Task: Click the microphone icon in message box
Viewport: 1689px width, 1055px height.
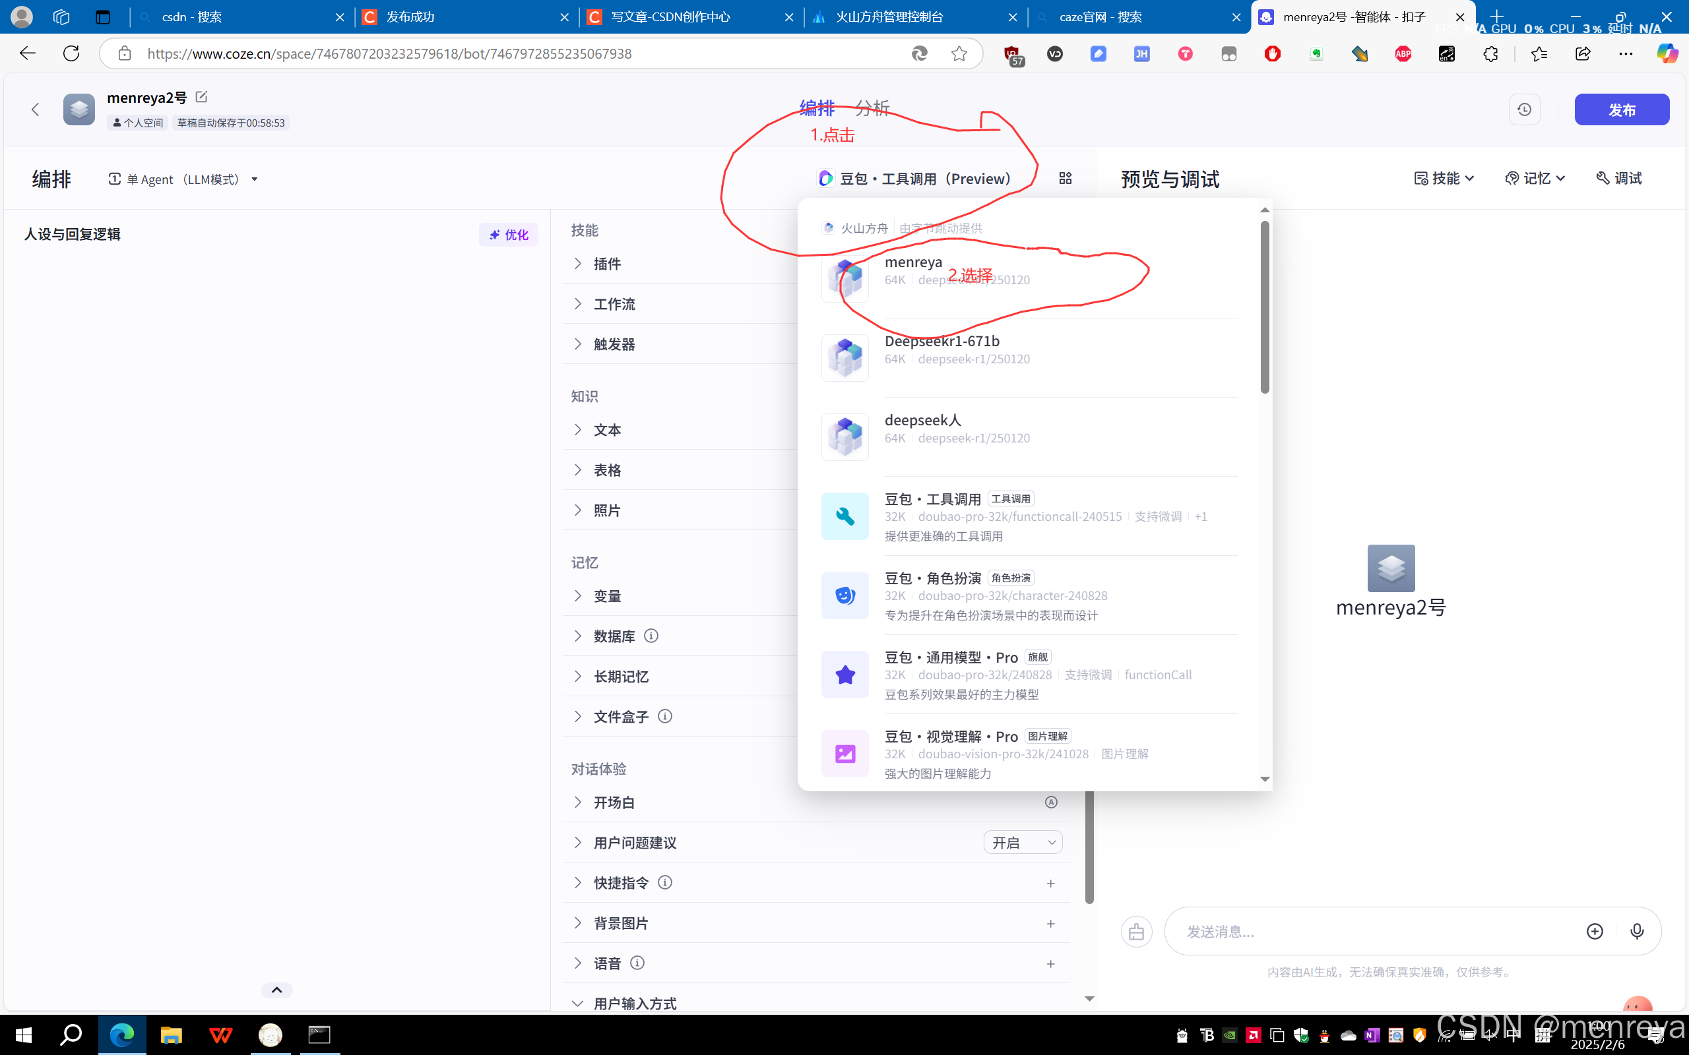Action: (1637, 932)
